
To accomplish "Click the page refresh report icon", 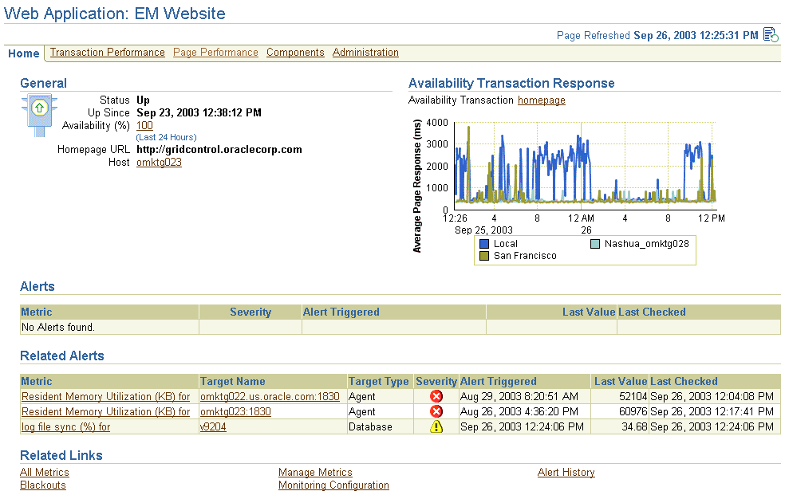I will [x=770, y=34].
